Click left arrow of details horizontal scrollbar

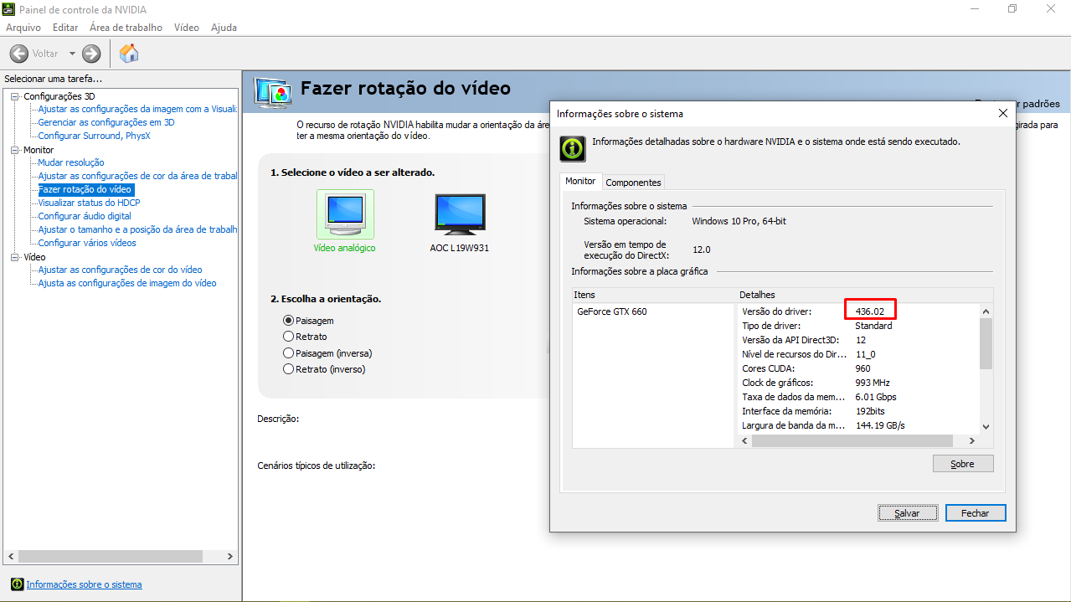744,440
